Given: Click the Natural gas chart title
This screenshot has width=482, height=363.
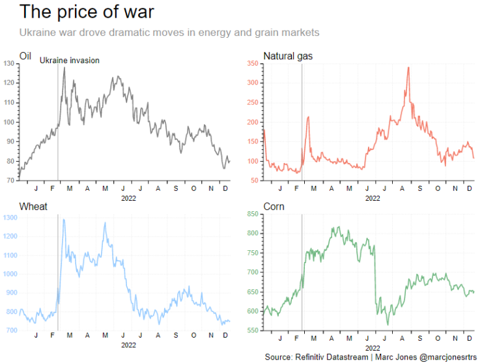Looking at the screenshot, I should (x=288, y=56).
